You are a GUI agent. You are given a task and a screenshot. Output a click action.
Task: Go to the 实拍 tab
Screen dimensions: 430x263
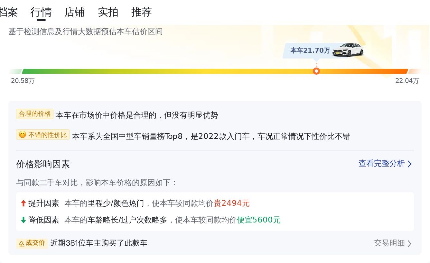[108, 12]
